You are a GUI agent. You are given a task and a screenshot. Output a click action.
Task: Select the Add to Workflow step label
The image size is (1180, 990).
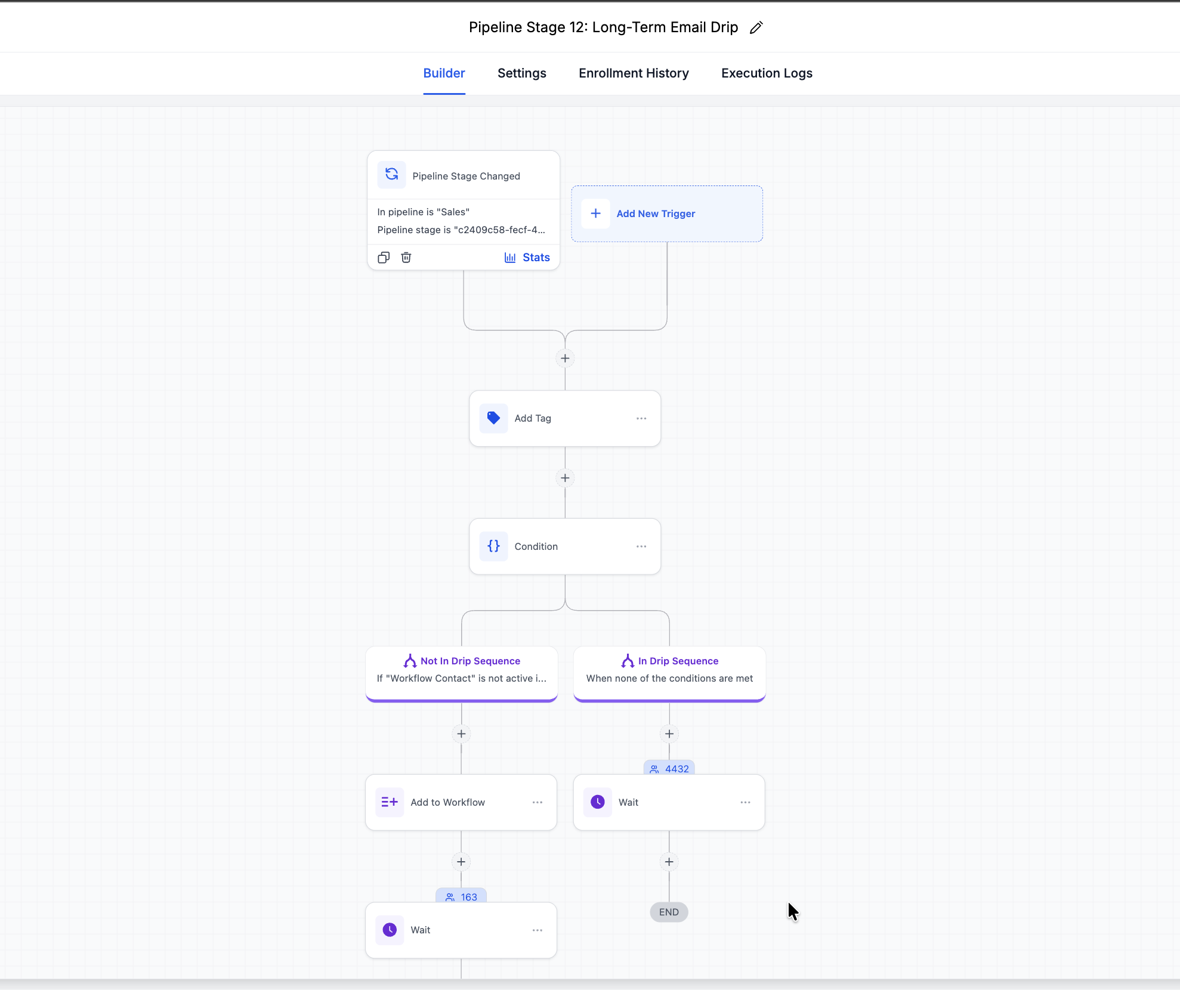[447, 803]
